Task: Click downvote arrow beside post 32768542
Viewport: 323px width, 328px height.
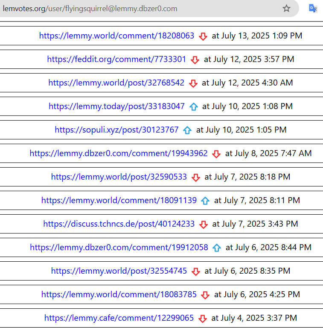Action: [x=193, y=83]
